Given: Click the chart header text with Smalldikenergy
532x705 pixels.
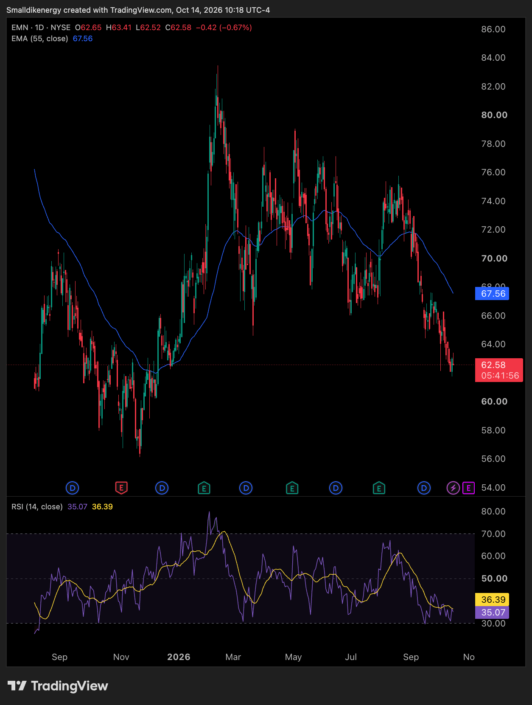Looking at the screenshot, I should click(138, 10).
